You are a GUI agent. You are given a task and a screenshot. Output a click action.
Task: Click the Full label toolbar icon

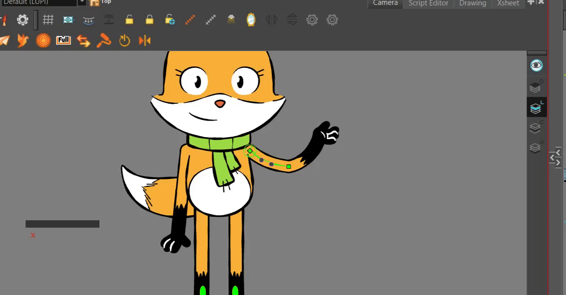pyautogui.click(x=63, y=40)
